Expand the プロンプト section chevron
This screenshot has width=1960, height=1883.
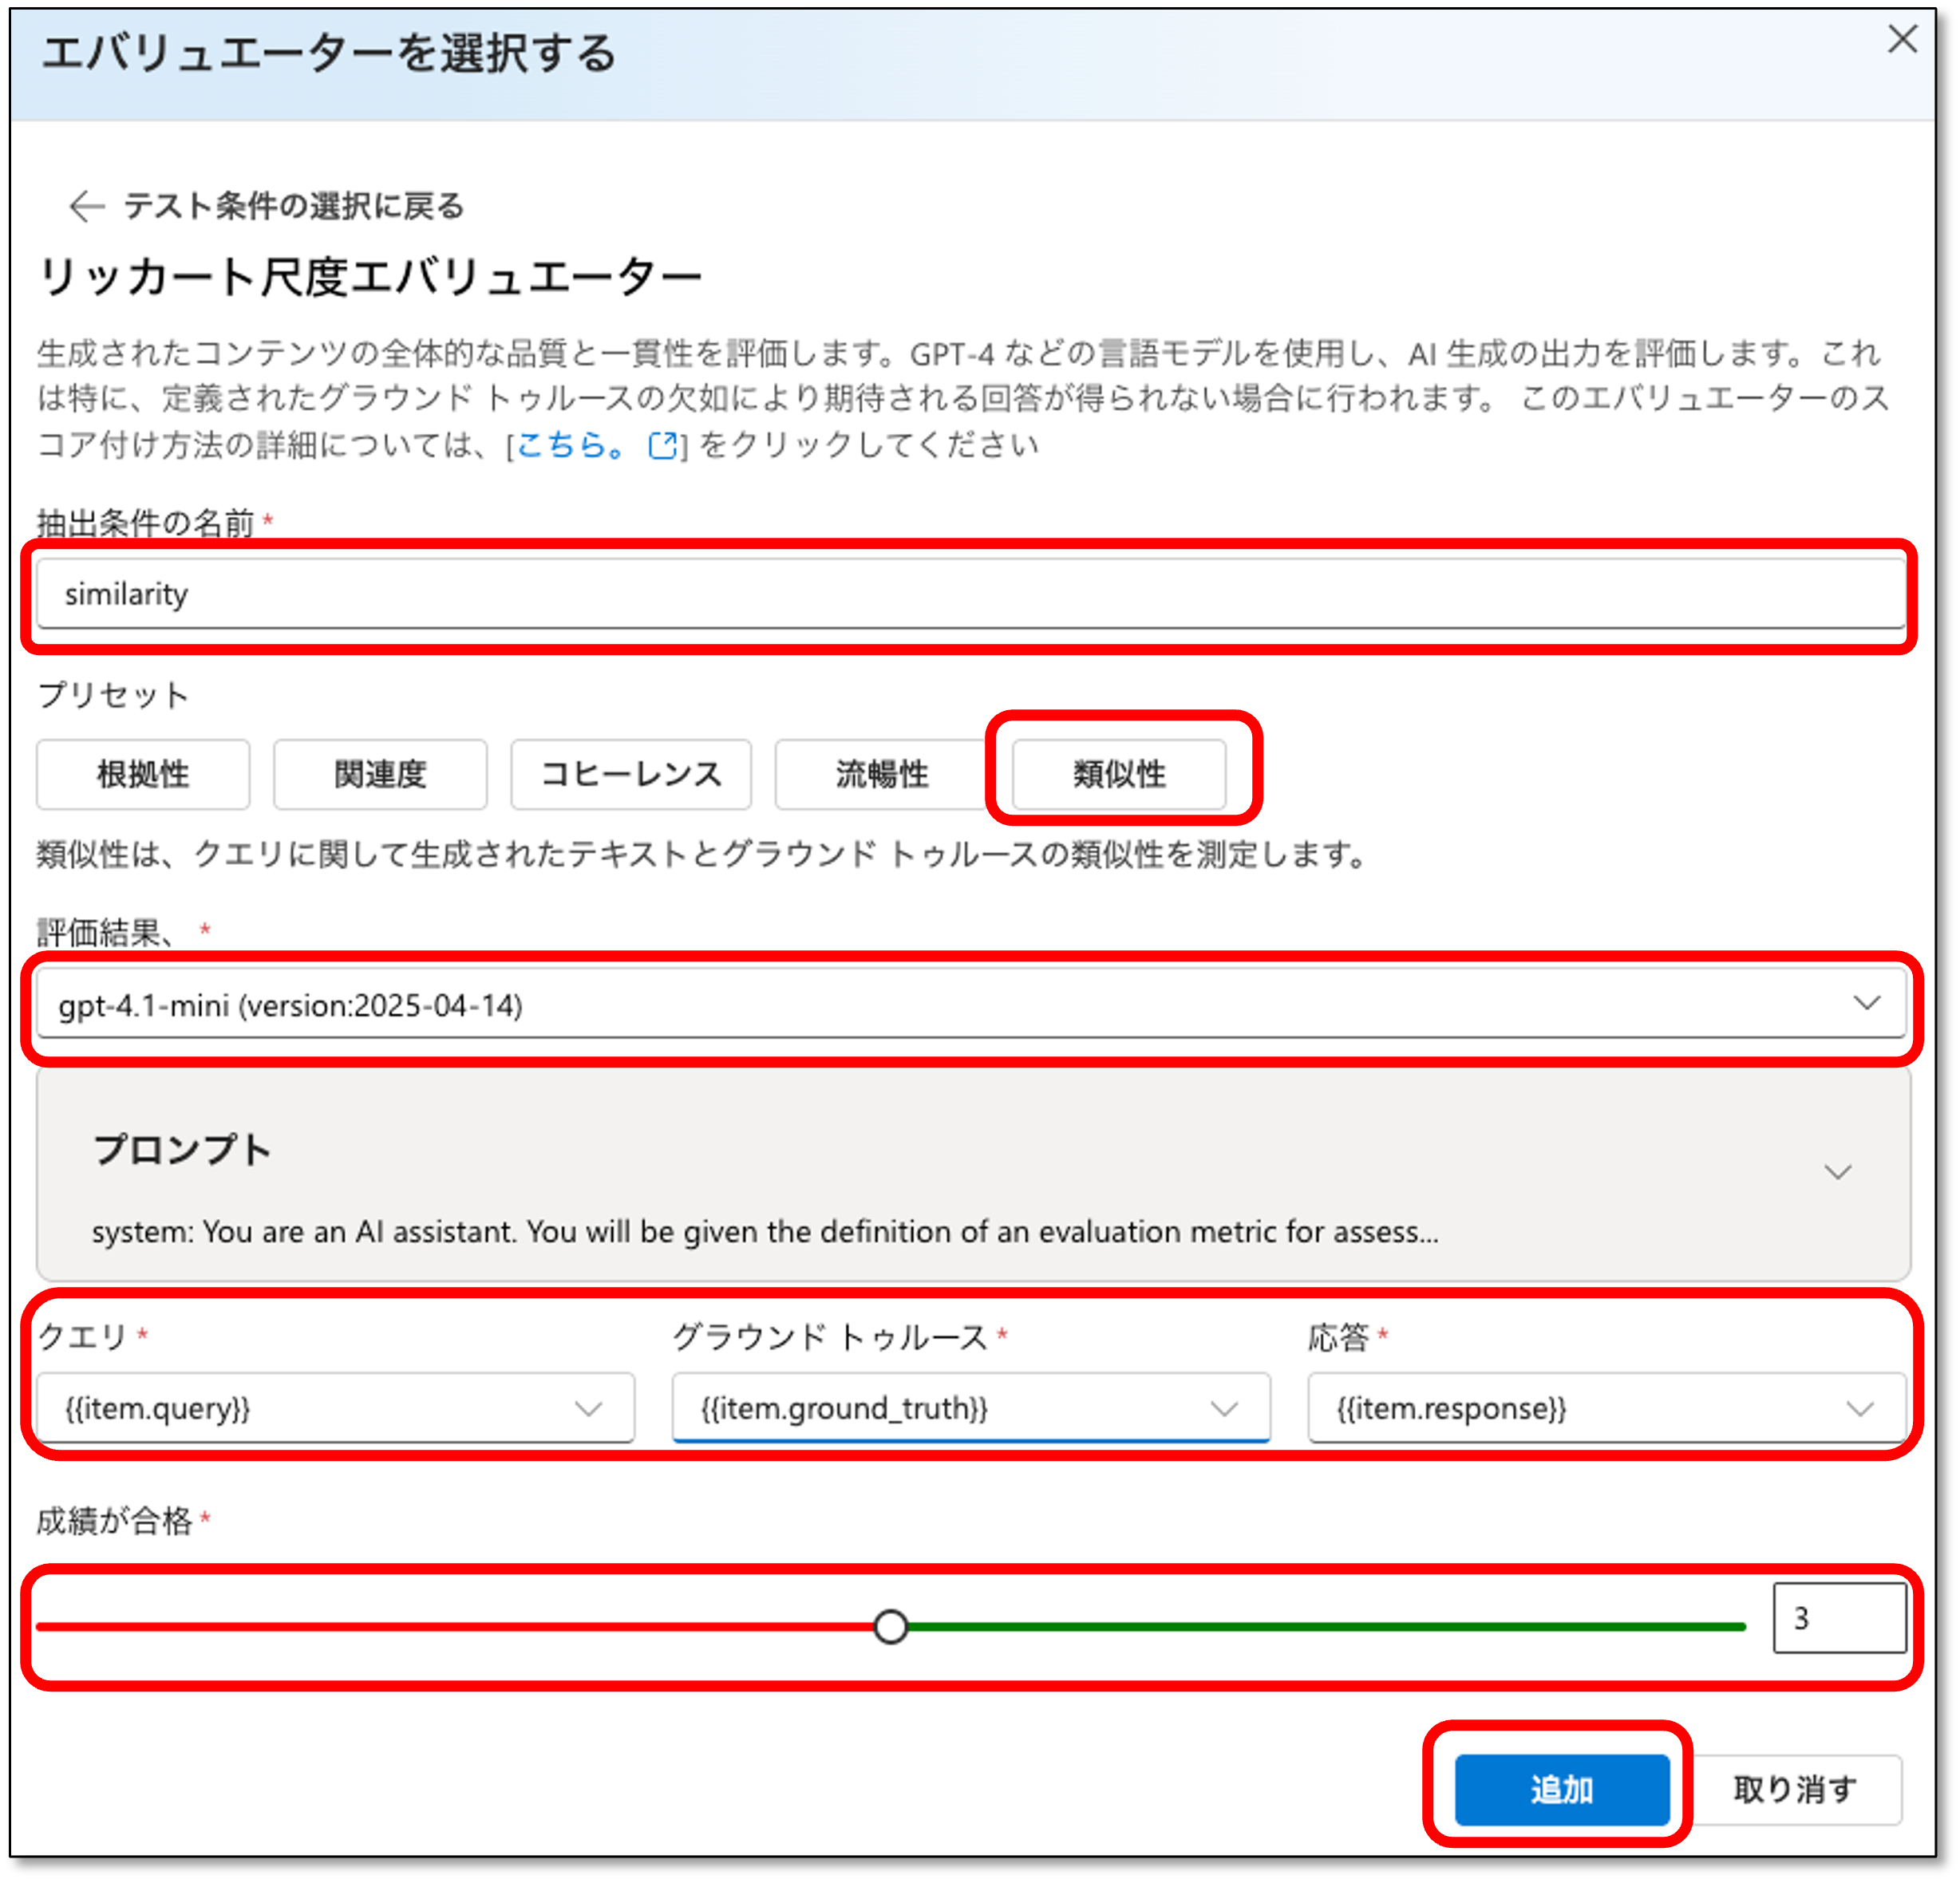click(x=1837, y=1172)
